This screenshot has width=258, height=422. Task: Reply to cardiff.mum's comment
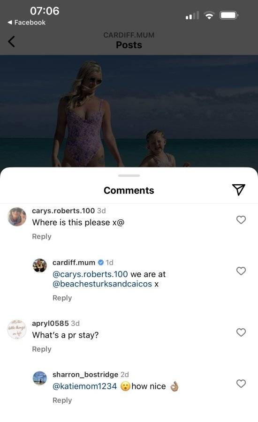click(62, 298)
